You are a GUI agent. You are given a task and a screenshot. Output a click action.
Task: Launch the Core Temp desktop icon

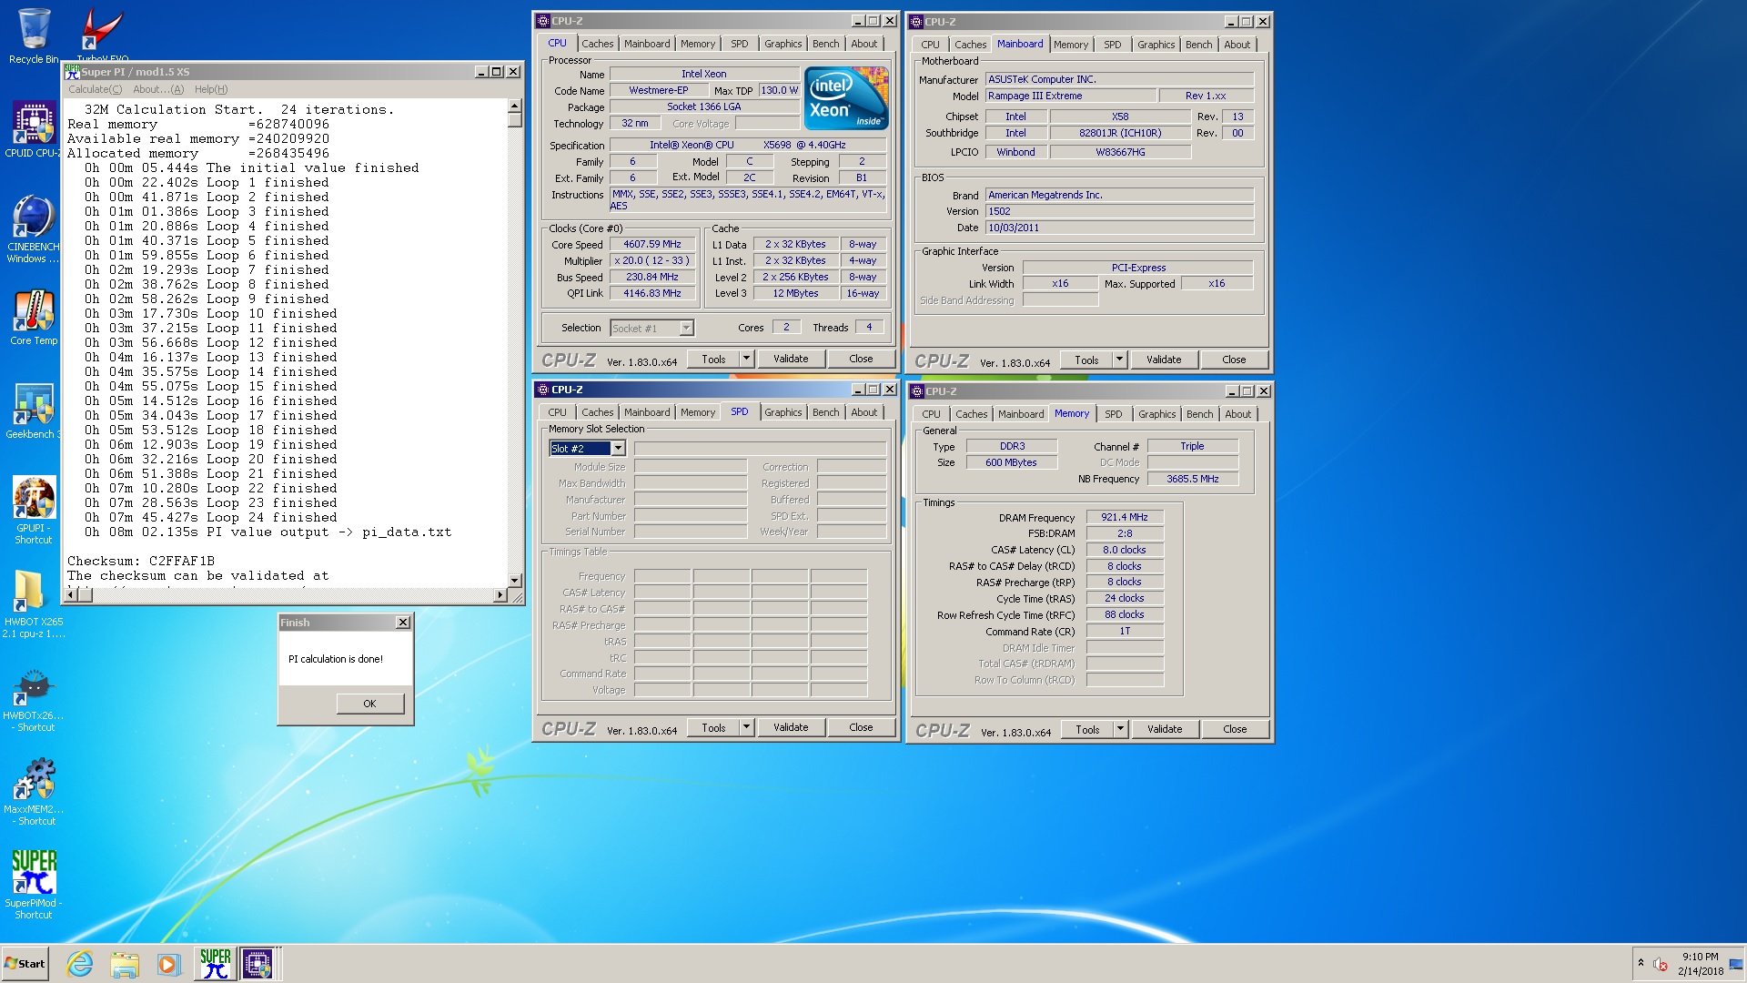coord(34,319)
